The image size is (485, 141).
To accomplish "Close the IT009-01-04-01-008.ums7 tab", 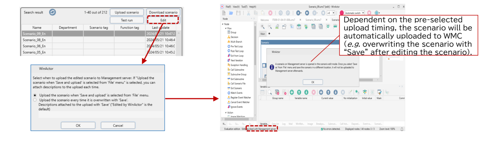I will point(300,20).
